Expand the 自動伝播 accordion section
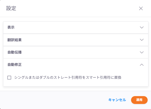 (x=76, y=52)
